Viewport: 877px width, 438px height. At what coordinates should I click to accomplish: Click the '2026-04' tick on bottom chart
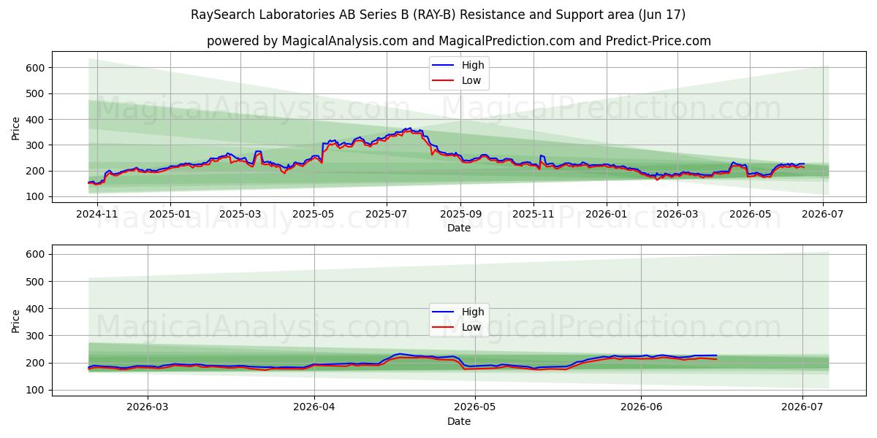(314, 407)
